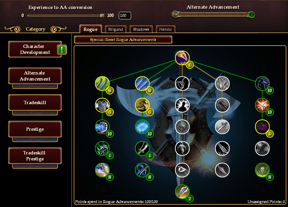The image size is (288, 207).
Task: Select the purple shadowy figure ability icon
Action: [262, 84]
